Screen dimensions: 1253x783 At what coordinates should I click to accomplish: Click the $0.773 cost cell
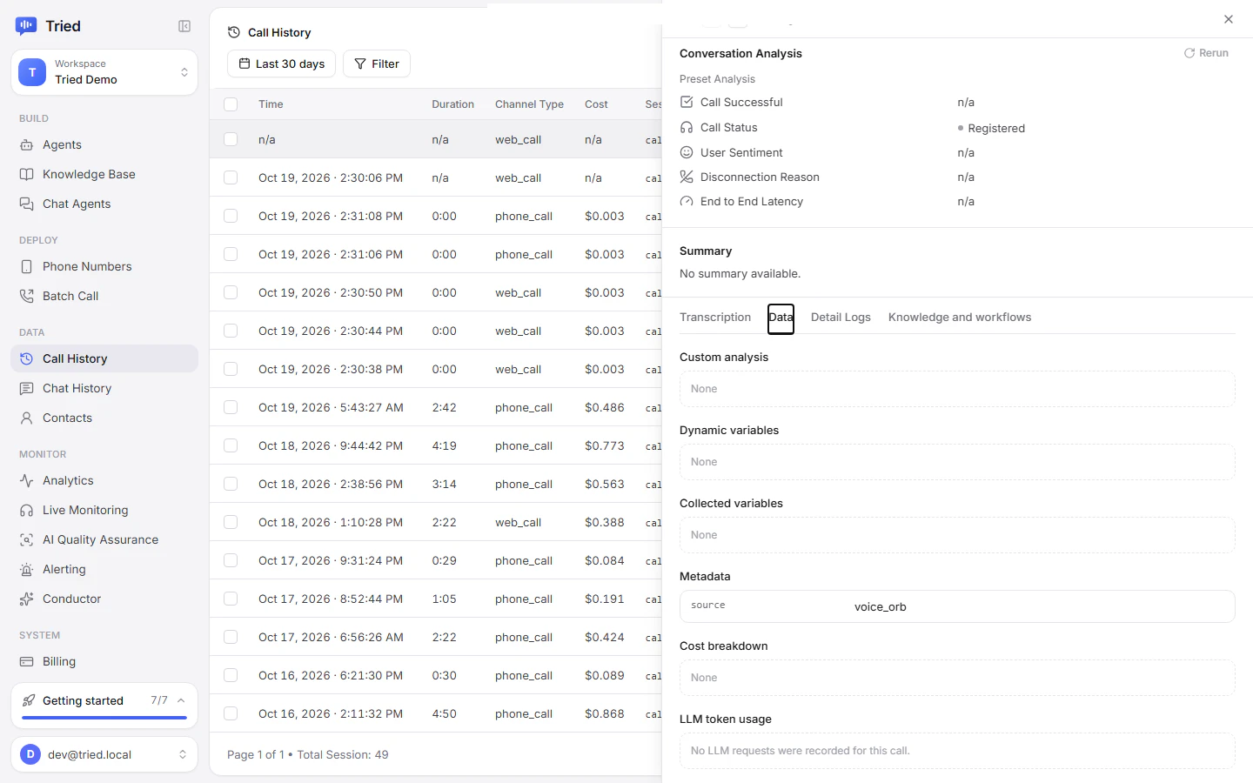tap(605, 445)
